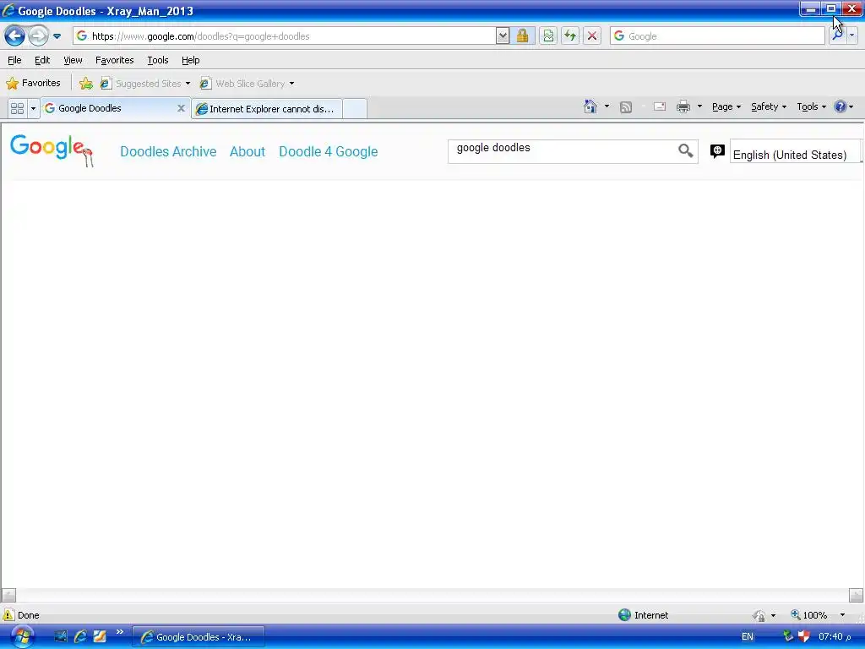Click the Forward navigation arrow

38,36
